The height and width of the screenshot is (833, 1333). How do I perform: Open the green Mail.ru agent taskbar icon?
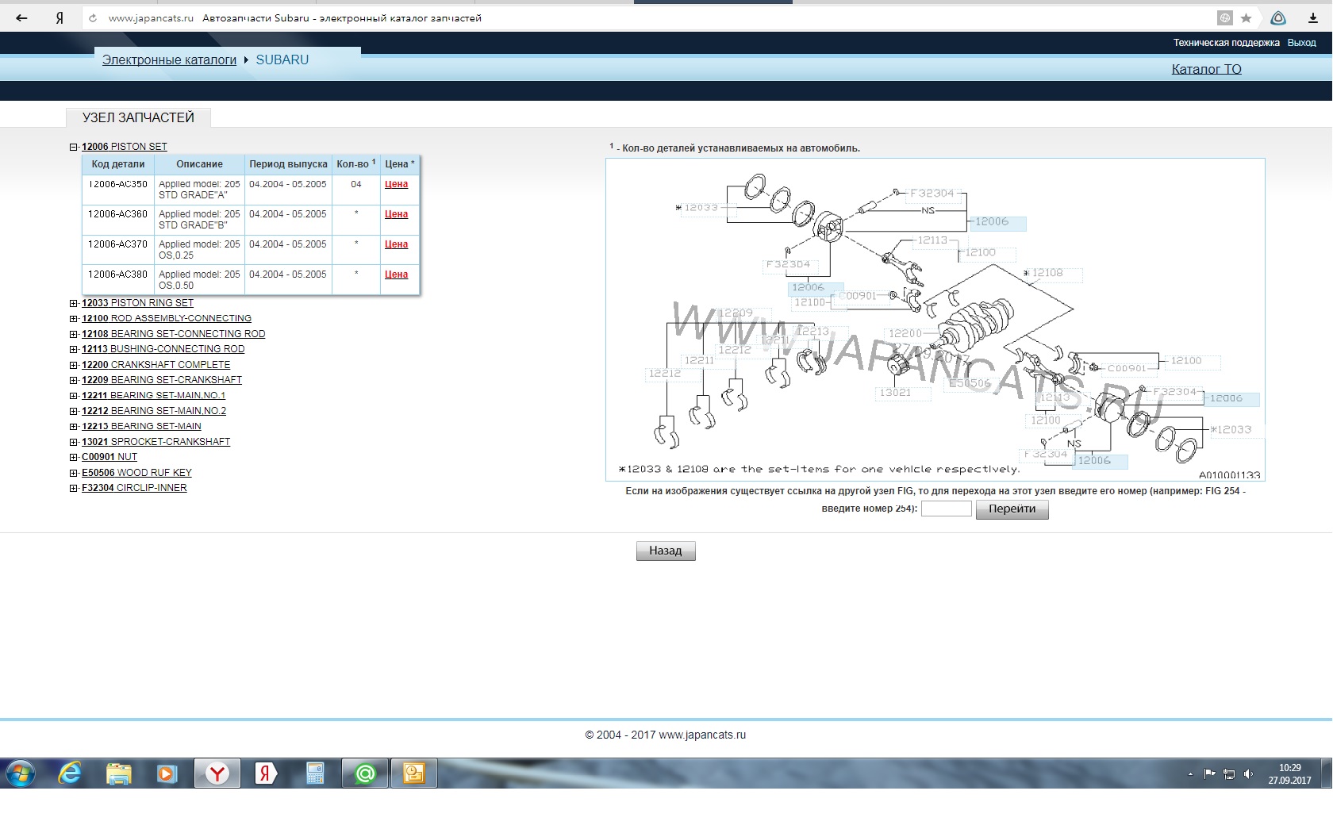click(x=365, y=773)
